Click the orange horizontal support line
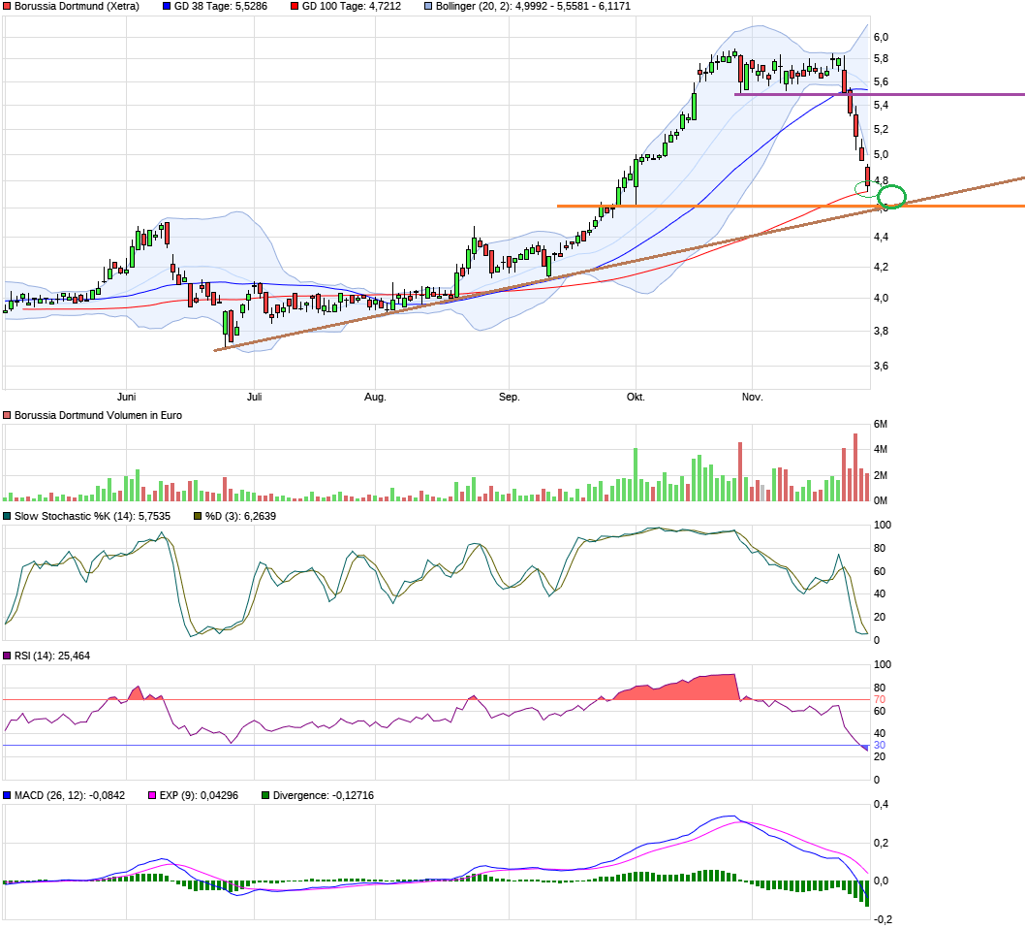Image resolution: width=1025 pixels, height=929 pixels. [791, 207]
